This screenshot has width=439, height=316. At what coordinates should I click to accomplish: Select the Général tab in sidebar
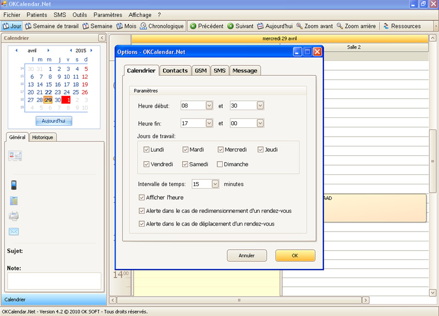click(x=17, y=137)
